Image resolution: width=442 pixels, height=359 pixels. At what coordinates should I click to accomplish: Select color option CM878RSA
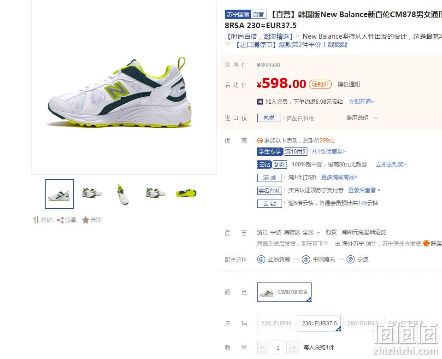coord(284,292)
